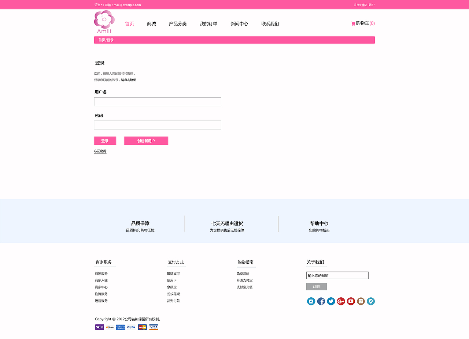Click the Skrill payment badge
The width and height of the screenshot is (469, 339).
click(x=99, y=327)
